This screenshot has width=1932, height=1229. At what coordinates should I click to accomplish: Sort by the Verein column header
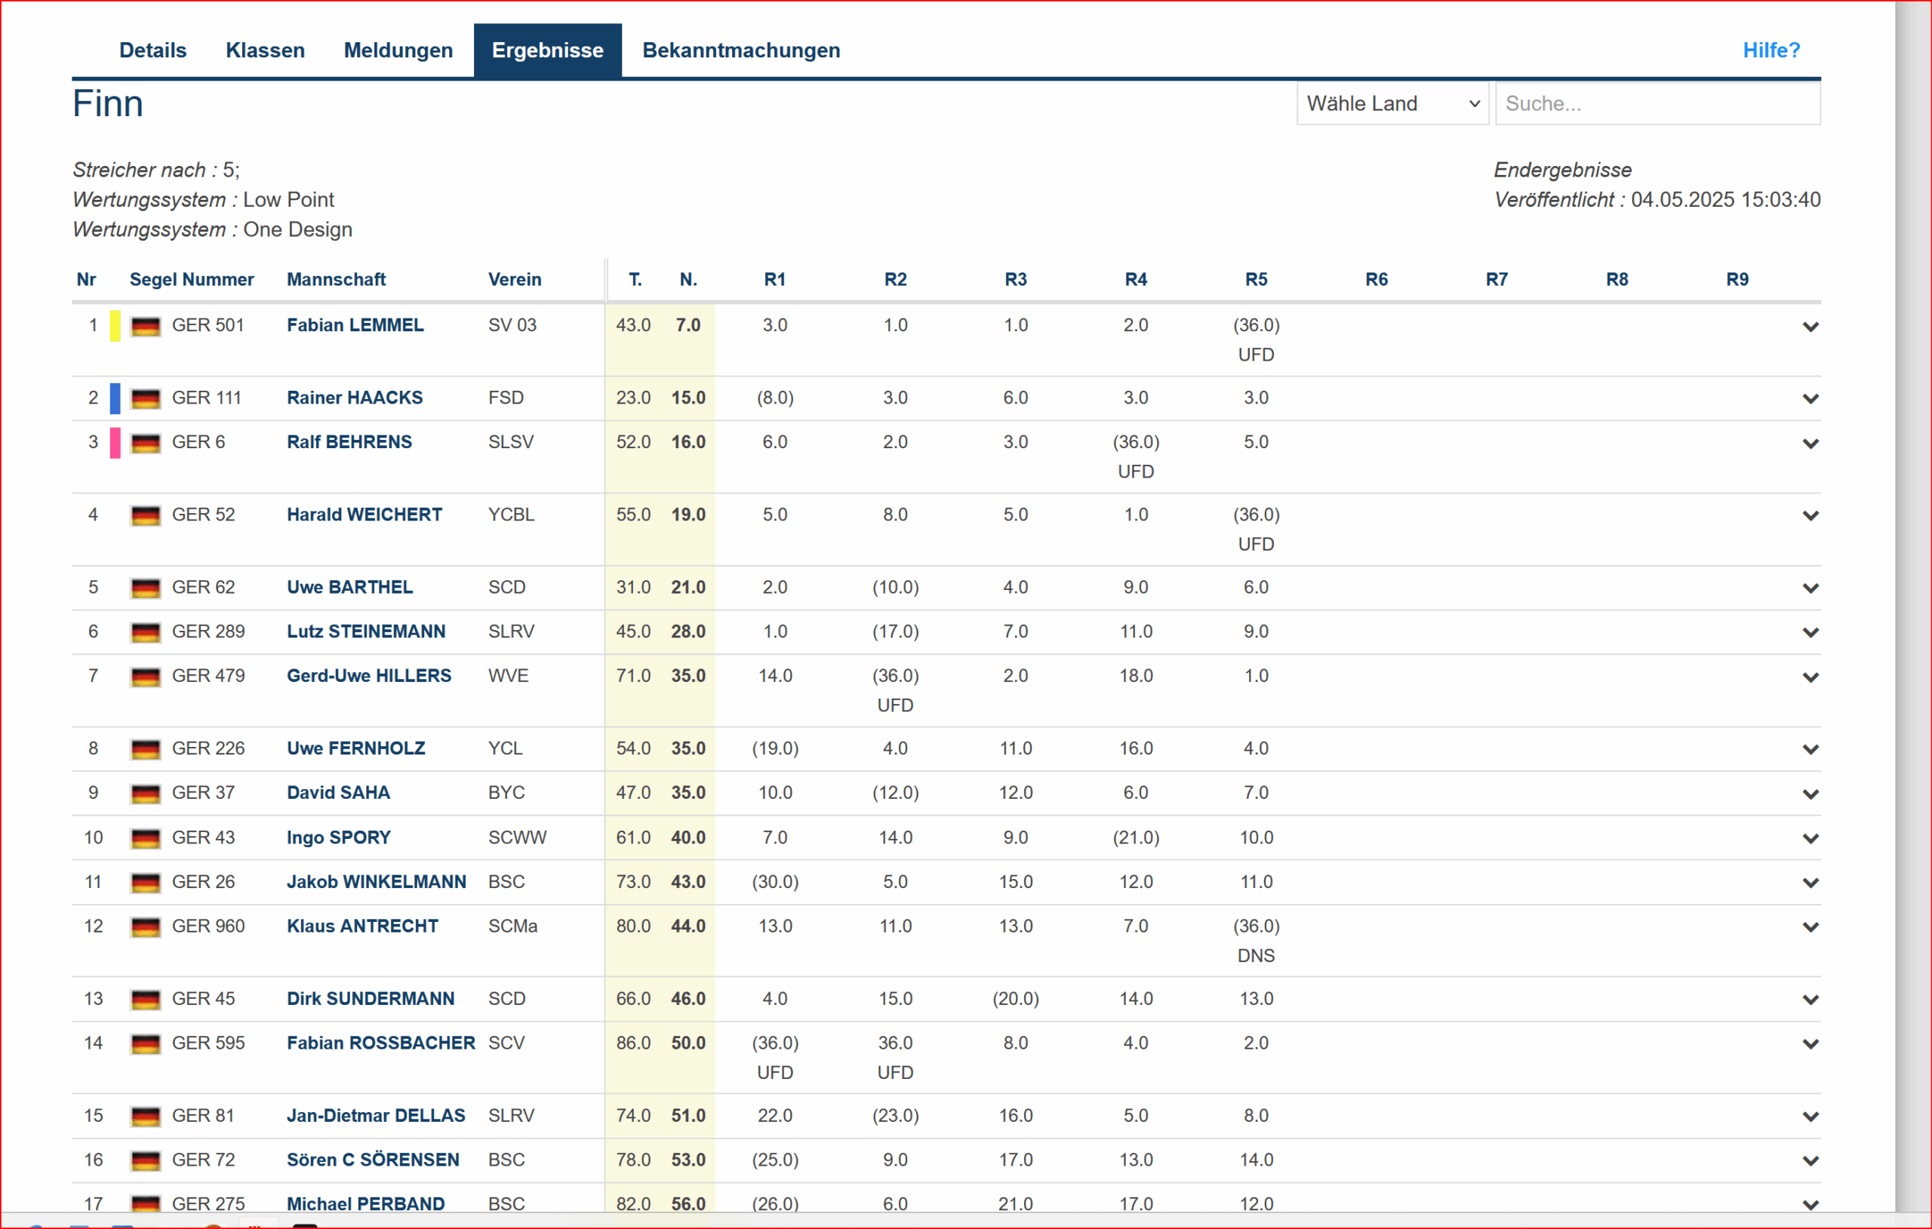pyautogui.click(x=514, y=279)
